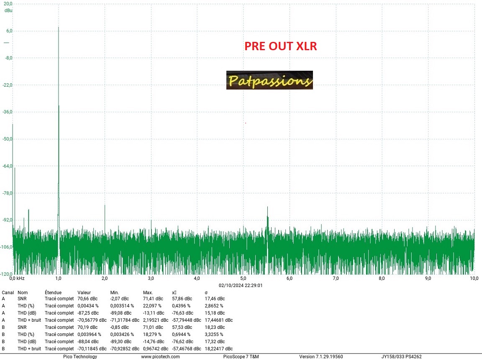Click the PRE OUT XLR title label
482x359 pixels.
click(x=280, y=46)
